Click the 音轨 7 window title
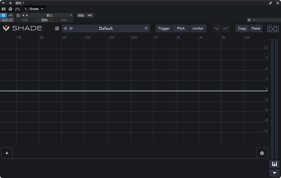The image size is (281, 178). 20,3
